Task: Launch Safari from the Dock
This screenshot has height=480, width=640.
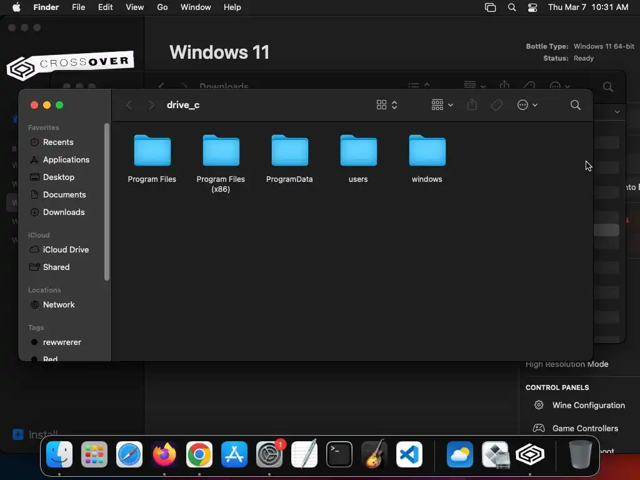Action: 129,454
